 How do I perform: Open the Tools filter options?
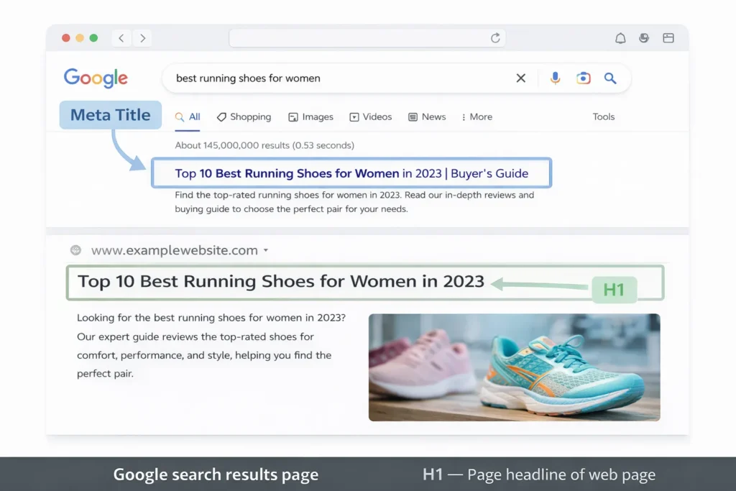coord(603,117)
